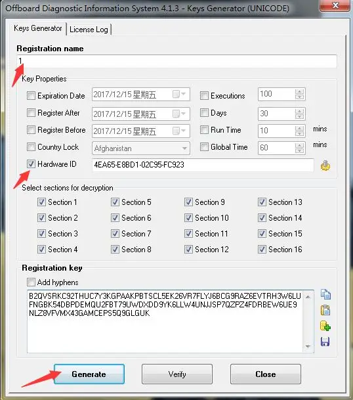
Task: Toggle the Country Lock checkbox
Action: click(31, 146)
